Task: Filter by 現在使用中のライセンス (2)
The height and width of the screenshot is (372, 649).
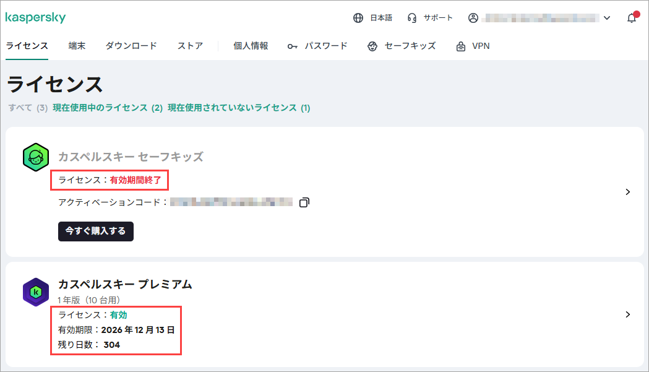Action: [x=108, y=108]
